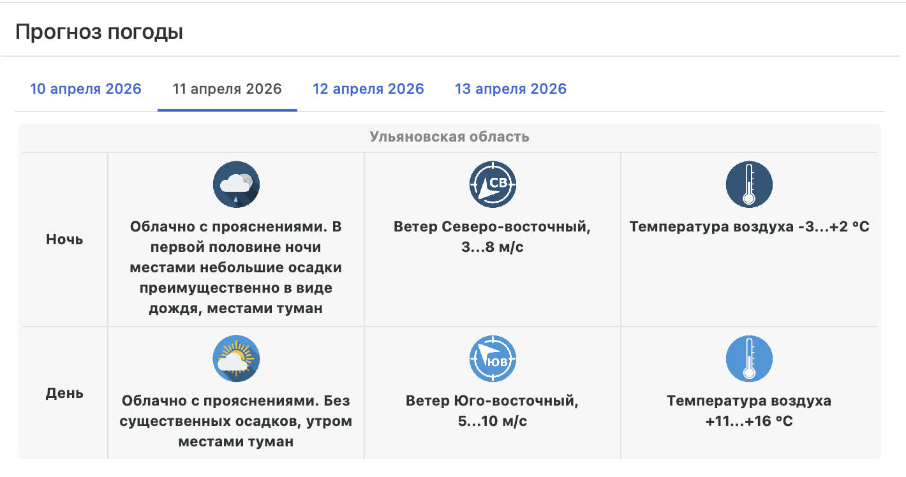The height and width of the screenshot is (477, 906).
Task: Select the 11 апреля 2026 tab
Action: pyautogui.click(x=227, y=89)
